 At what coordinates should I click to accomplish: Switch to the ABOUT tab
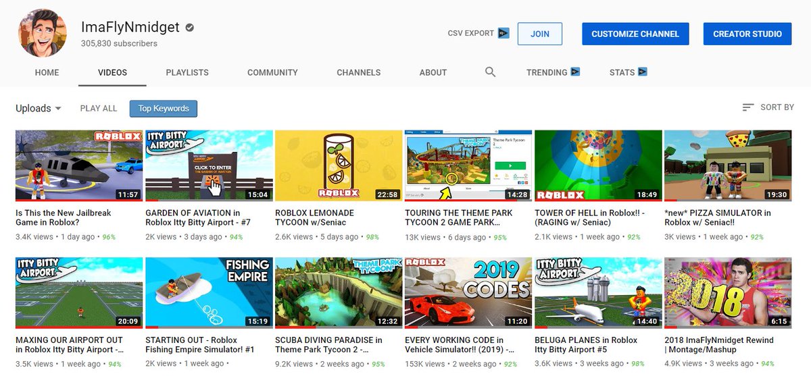433,72
